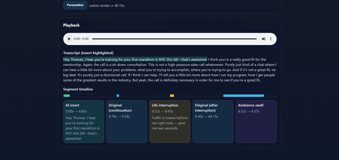Viewport: 339px width, 160px height.
Task: Open audio player more options menu
Action: pyautogui.click(x=271, y=39)
